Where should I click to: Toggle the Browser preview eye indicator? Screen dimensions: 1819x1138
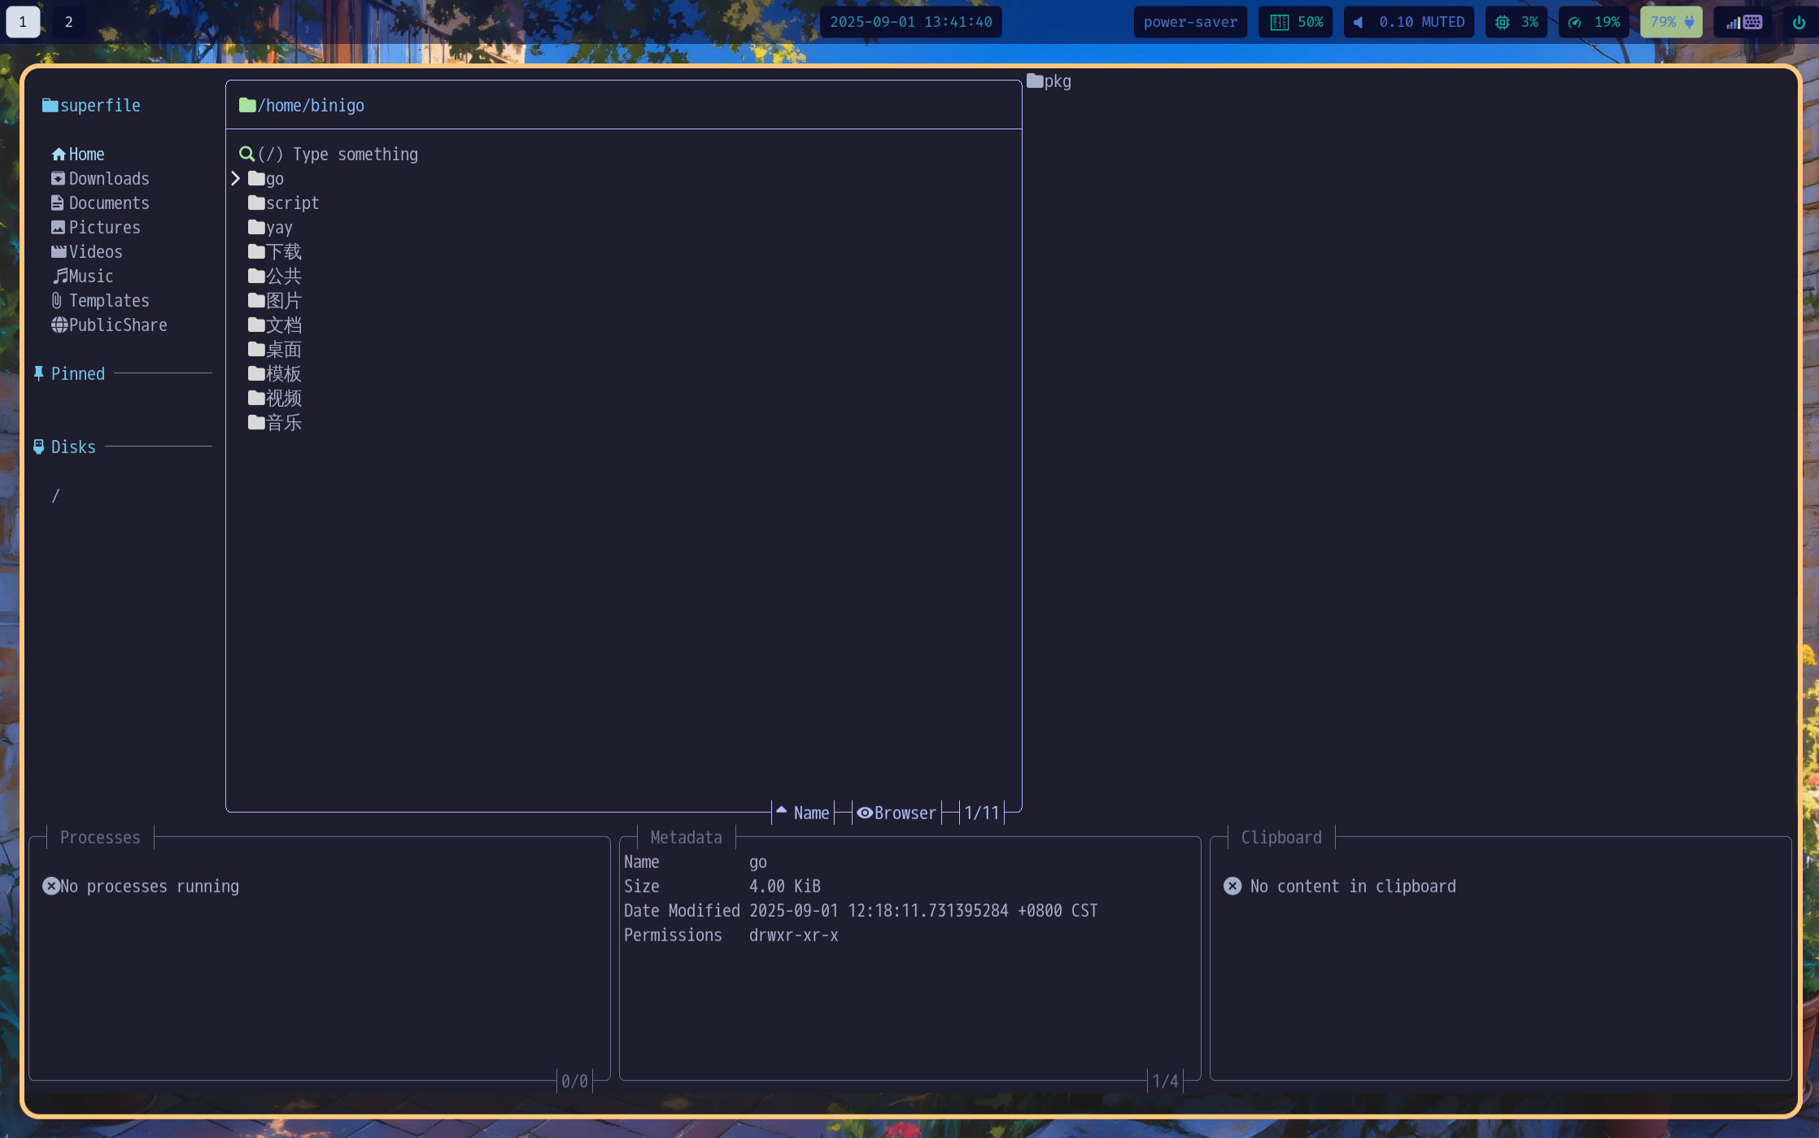865,813
